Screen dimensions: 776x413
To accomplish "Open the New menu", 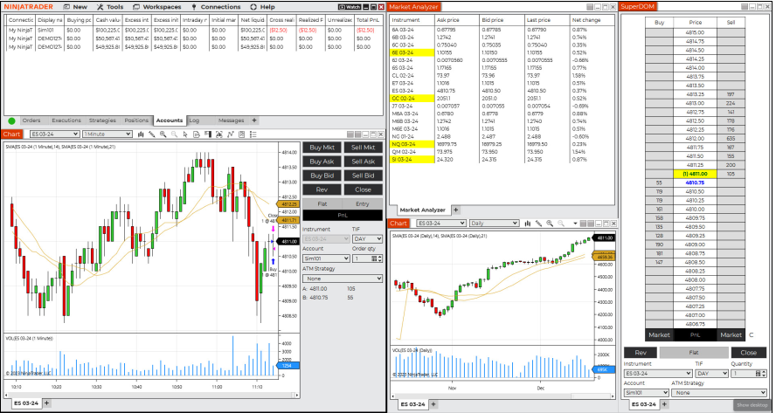I will (x=76, y=7).
